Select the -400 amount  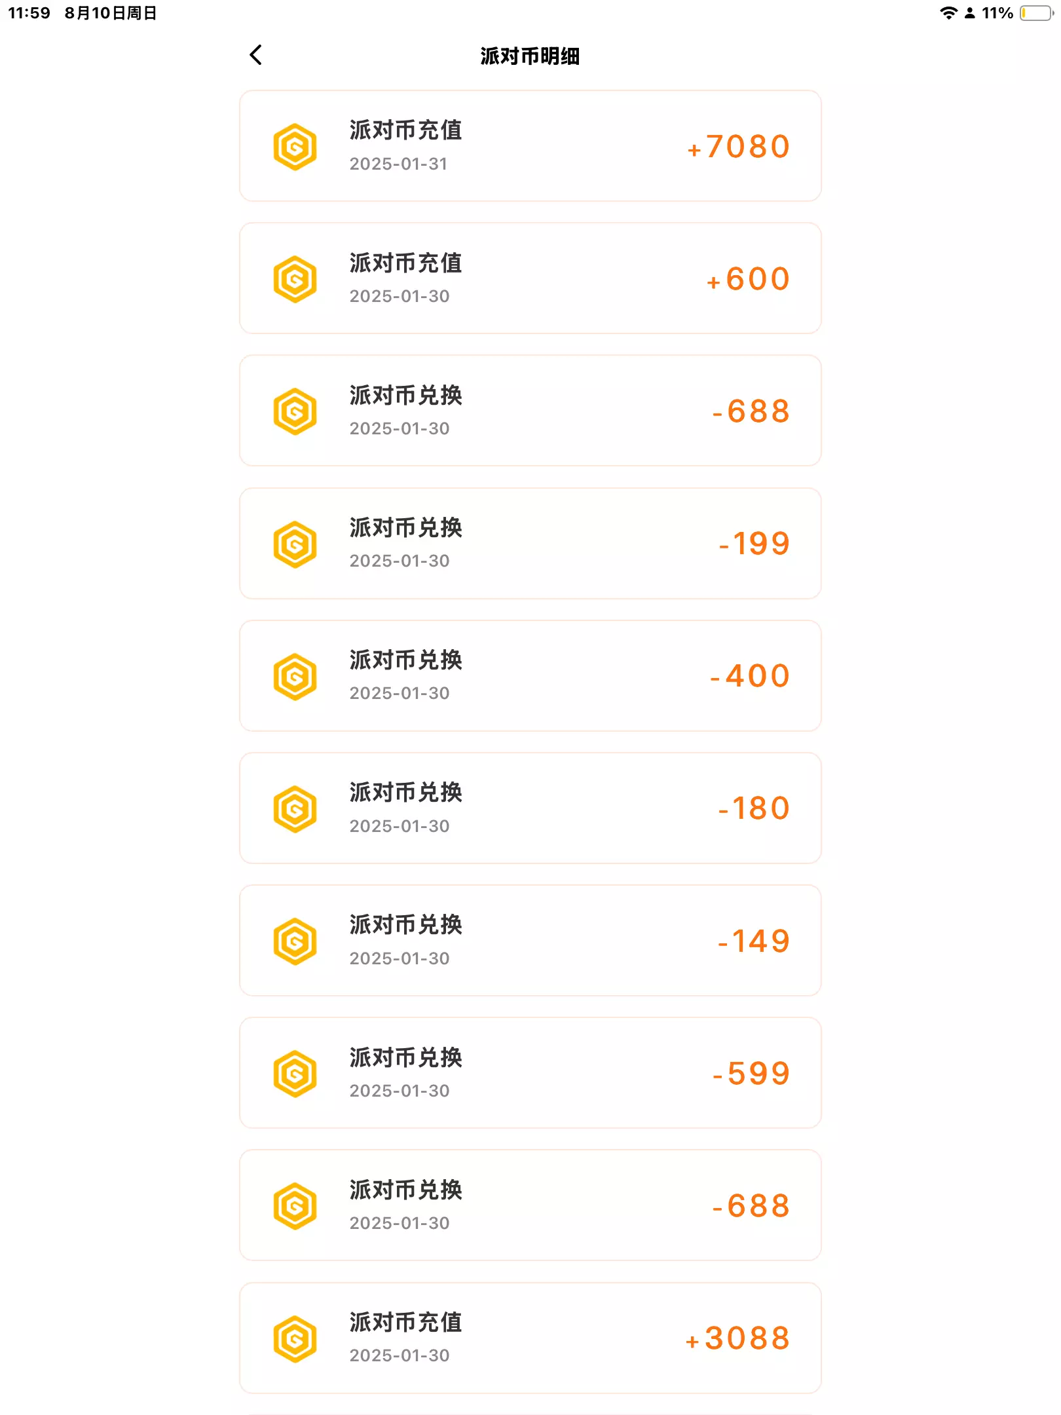click(750, 676)
